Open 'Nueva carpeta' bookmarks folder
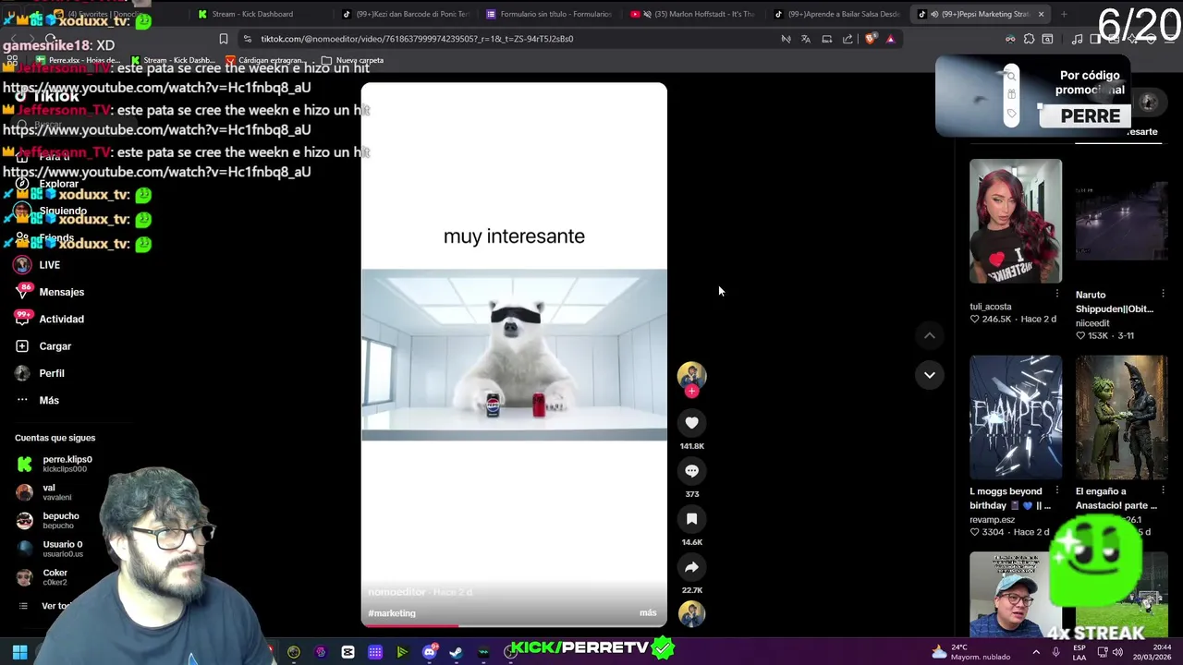The height and width of the screenshot is (665, 1183). click(353, 60)
